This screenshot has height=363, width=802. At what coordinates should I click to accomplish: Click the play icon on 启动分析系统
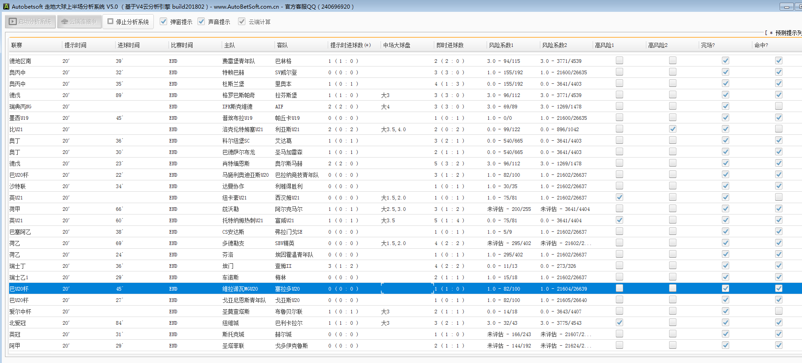click(13, 22)
